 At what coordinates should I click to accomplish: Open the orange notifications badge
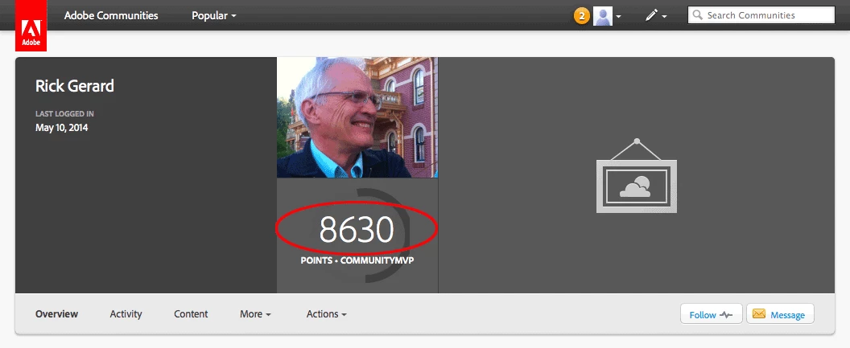click(x=582, y=16)
